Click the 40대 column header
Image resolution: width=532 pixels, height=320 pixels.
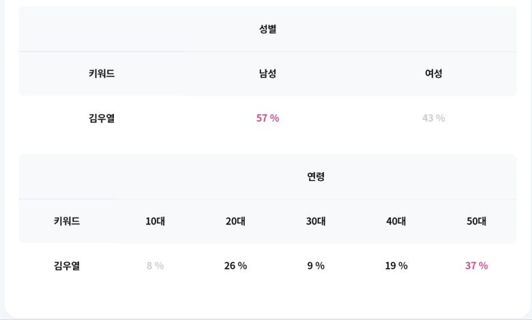396,221
